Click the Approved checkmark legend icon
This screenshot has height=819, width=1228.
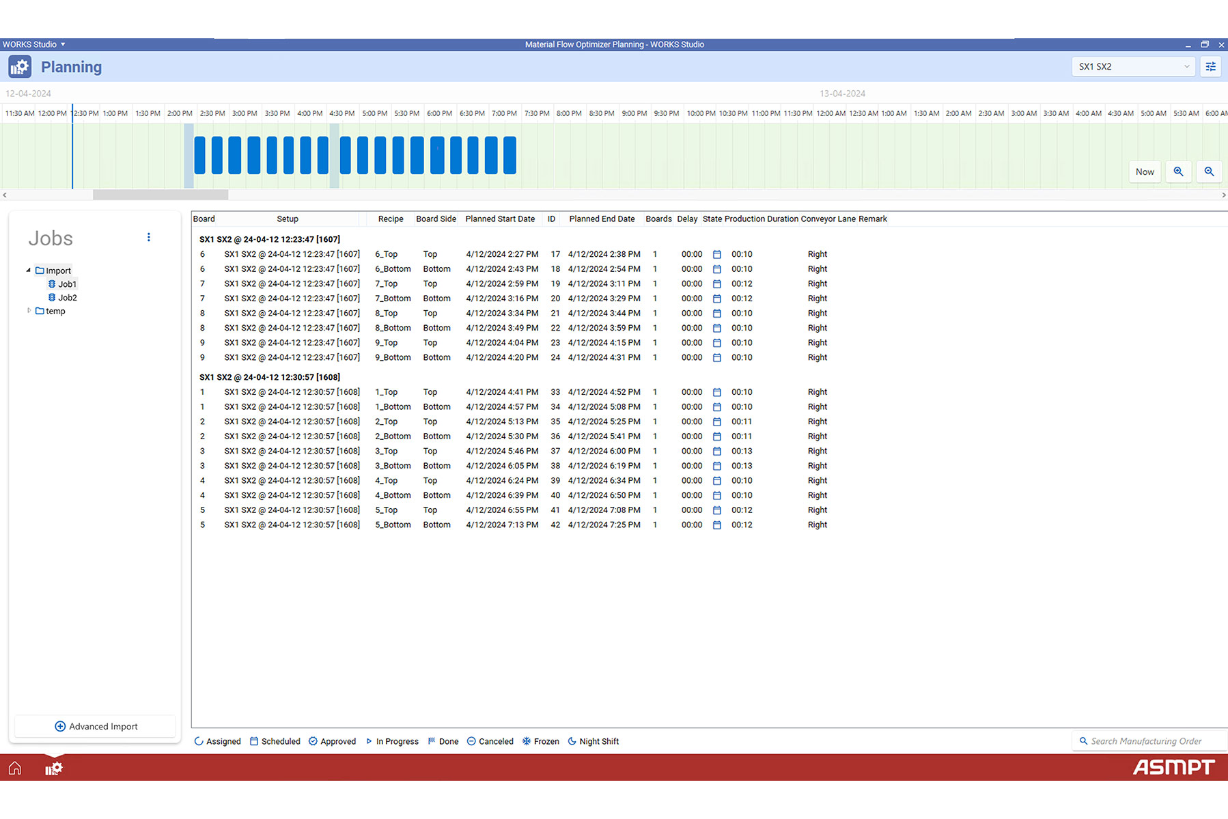point(313,742)
